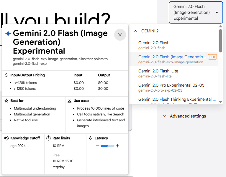This screenshot has width=226, height=177.
Task: Select Gemini 2.0 Pro Experimental 02-05
Action: click(173, 87)
